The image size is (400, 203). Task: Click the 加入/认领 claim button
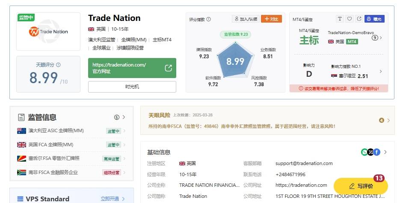click(x=246, y=19)
